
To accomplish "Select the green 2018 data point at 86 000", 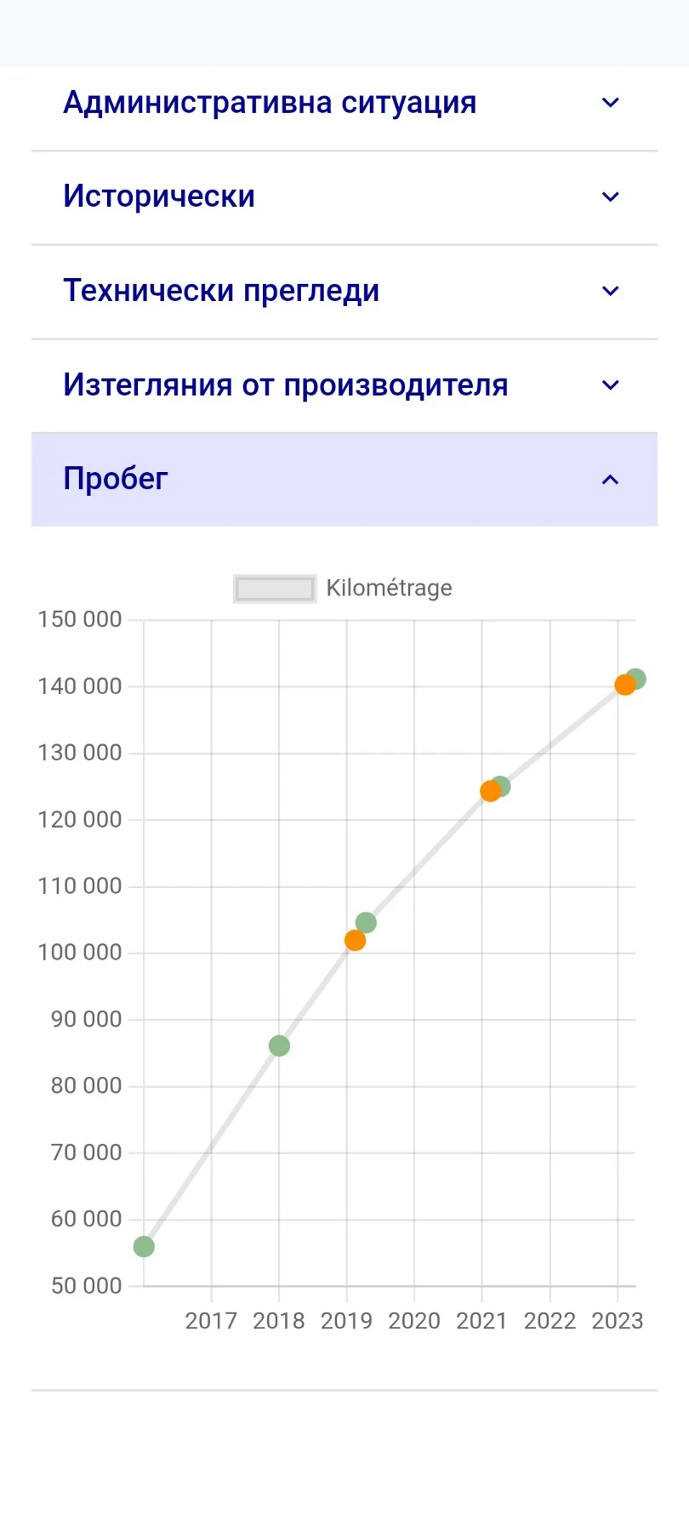I will 279,1046.
